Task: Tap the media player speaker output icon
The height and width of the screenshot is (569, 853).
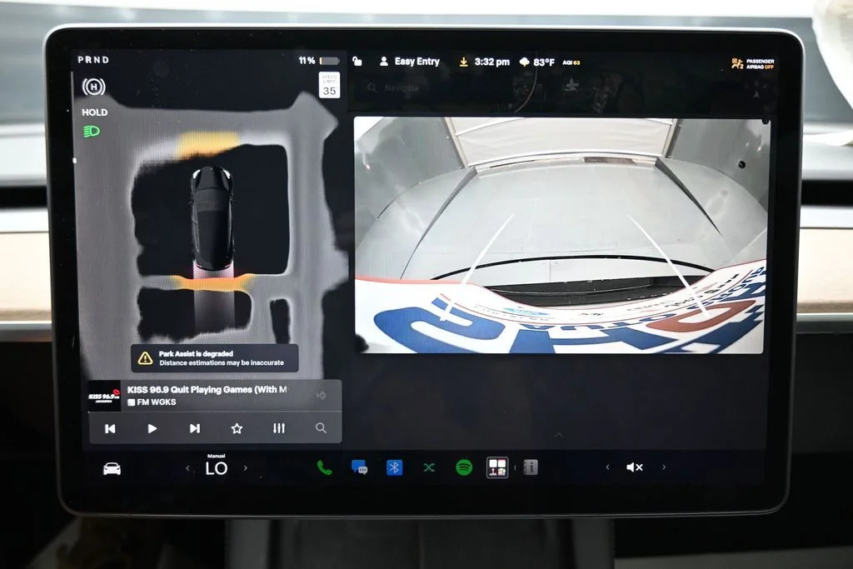Action: 321,396
